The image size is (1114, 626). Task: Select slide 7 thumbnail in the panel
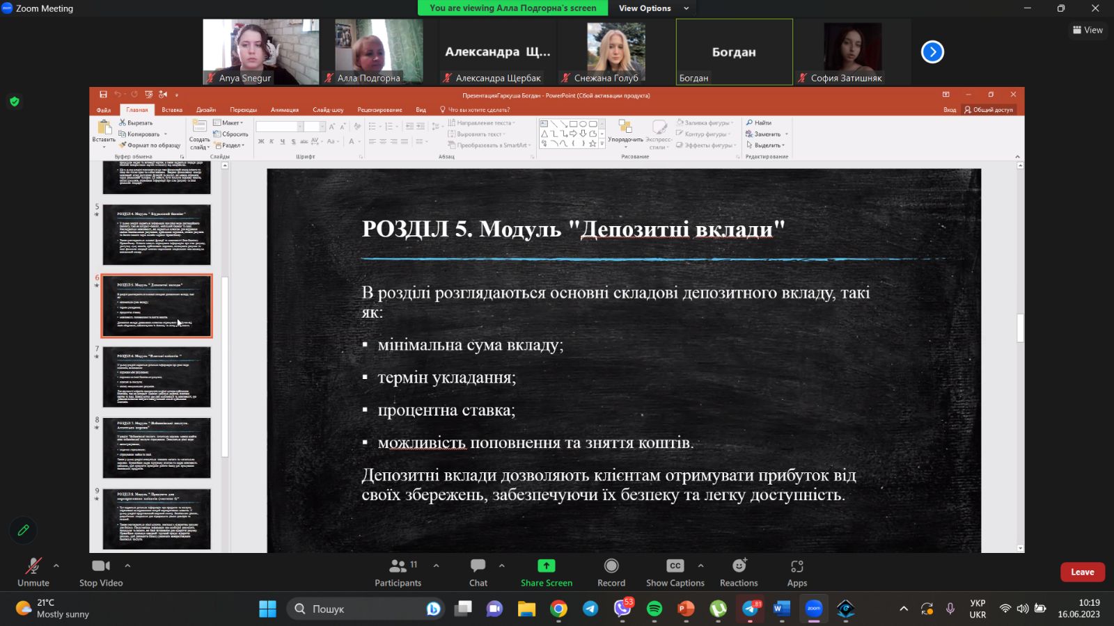[x=157, y=377]
